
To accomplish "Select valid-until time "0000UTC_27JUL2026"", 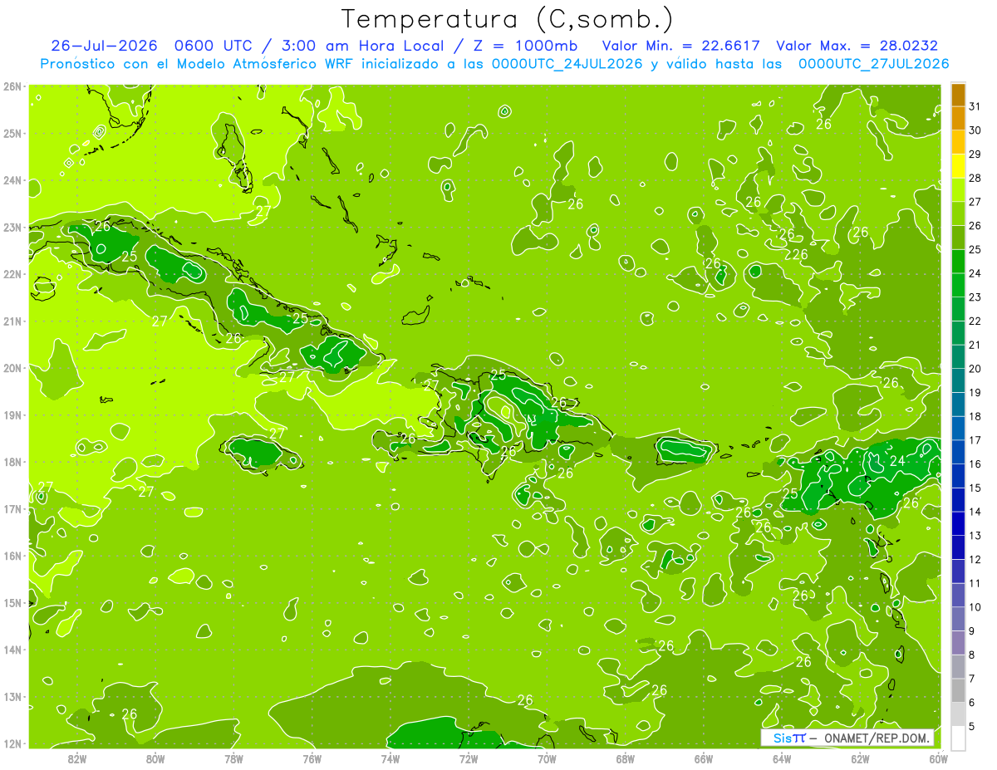I will coord(873,64).
